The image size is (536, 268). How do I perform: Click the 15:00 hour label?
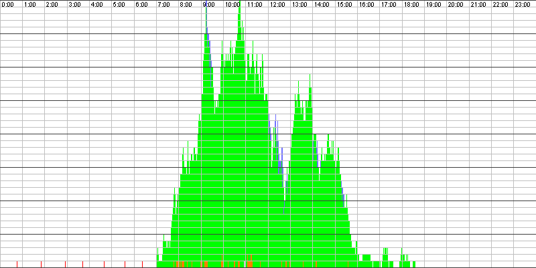(344, 5)
